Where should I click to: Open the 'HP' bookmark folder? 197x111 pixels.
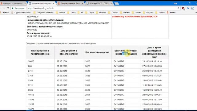[x=81, y=13]
